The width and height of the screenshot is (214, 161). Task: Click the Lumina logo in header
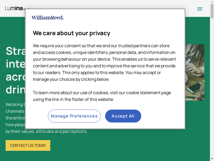coord(14,8)
